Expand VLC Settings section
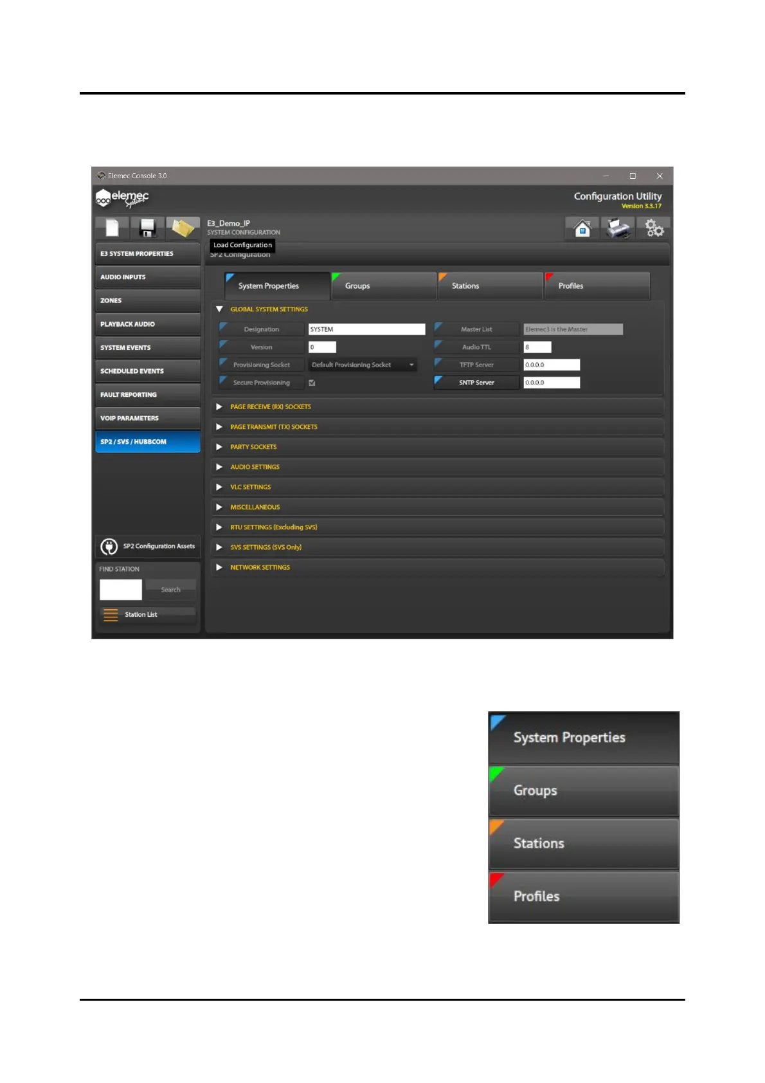This screenshot has width=765, height=1083. tap(219, 487)
